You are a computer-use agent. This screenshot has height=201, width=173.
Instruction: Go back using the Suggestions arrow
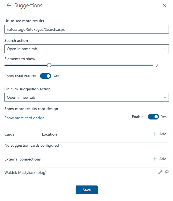9,5
